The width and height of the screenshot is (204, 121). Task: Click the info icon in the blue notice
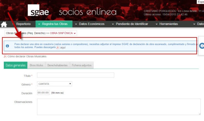click(8, 46)
